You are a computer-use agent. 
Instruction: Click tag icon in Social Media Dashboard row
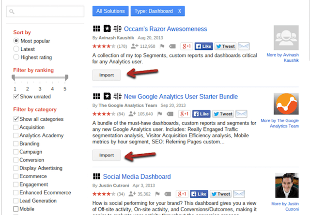pyautogui.click(x=168, y=194)
